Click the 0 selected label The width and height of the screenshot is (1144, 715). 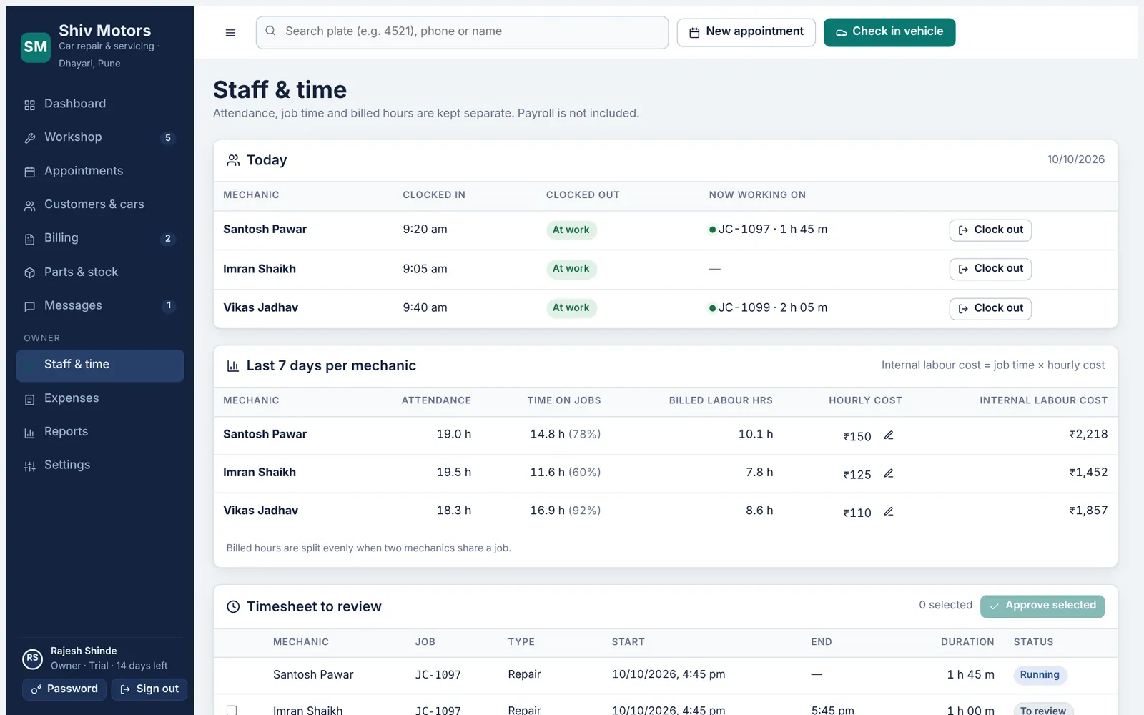945,605
